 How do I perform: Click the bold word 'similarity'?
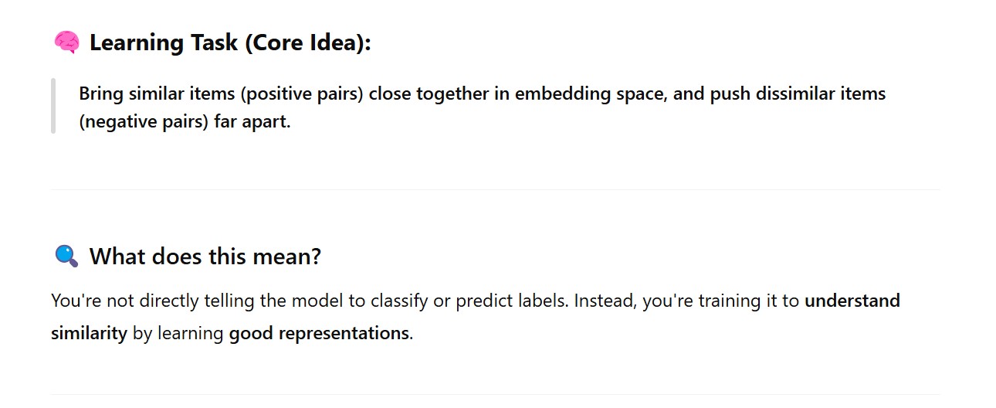pos(89,335)
